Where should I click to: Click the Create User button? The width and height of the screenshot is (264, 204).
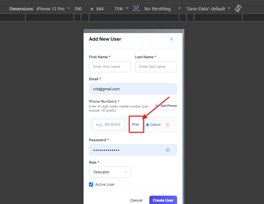tap(163, 200)
